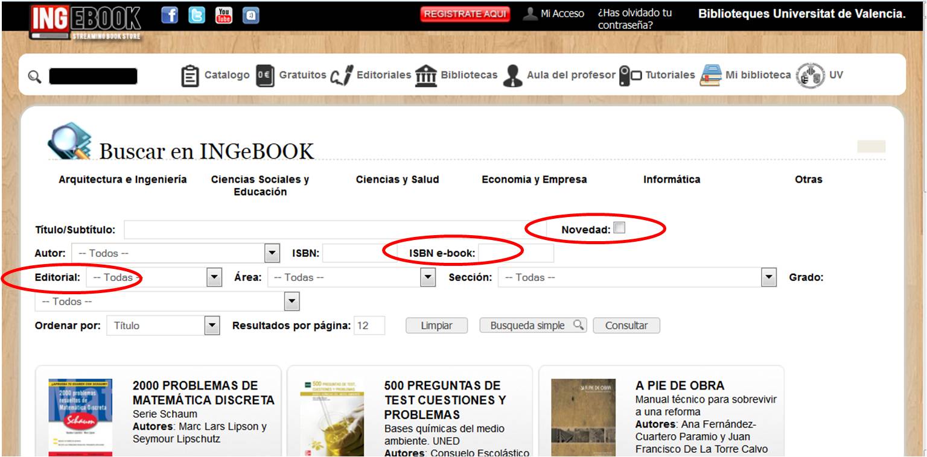This screenshot has width=927, height=457.
Task: Open the Área dropdown
Action: [428, 277]
